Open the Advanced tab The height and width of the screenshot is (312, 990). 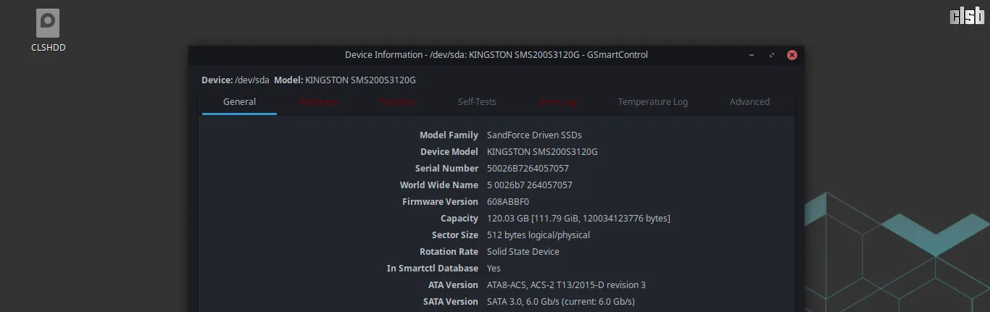click(x=749, y=102)
